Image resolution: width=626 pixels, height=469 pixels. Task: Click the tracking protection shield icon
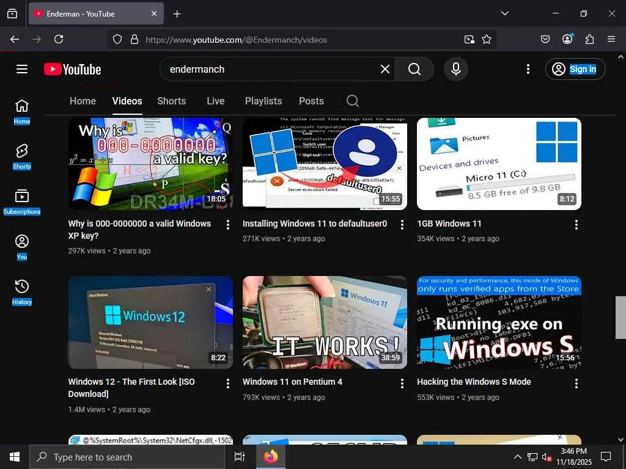tap(117, 39)
